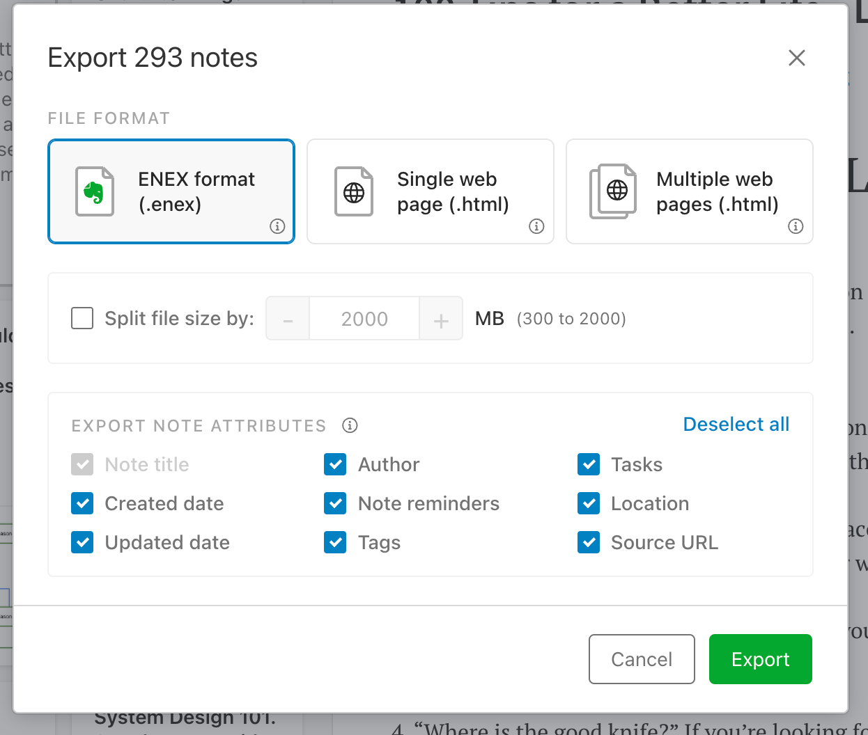Click the Evernote elephant file icon
The width and height of the screenshot is (868, 735).
tap(94, 191)
